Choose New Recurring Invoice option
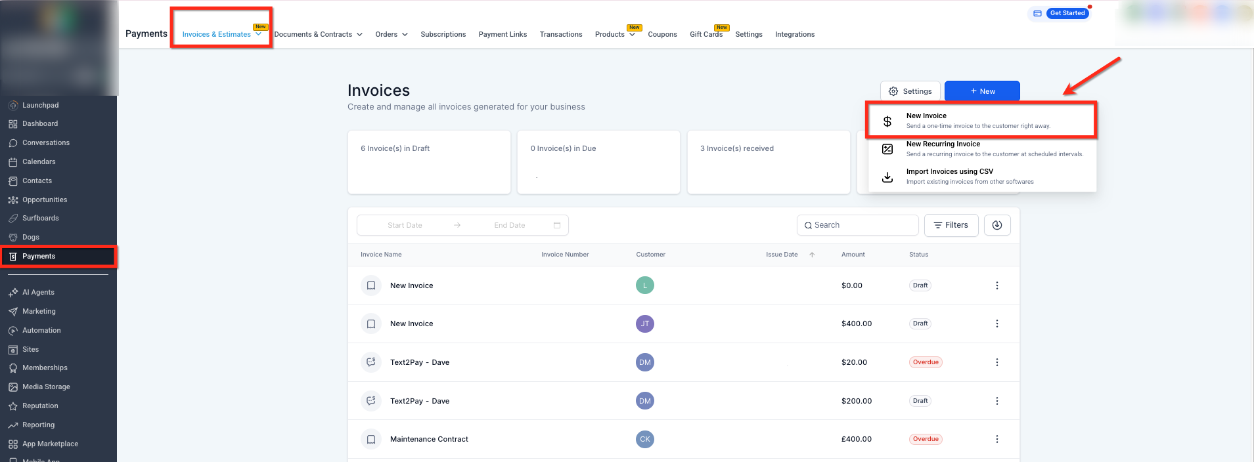Viewport: 1254px width, 462px height. [982, 149]
